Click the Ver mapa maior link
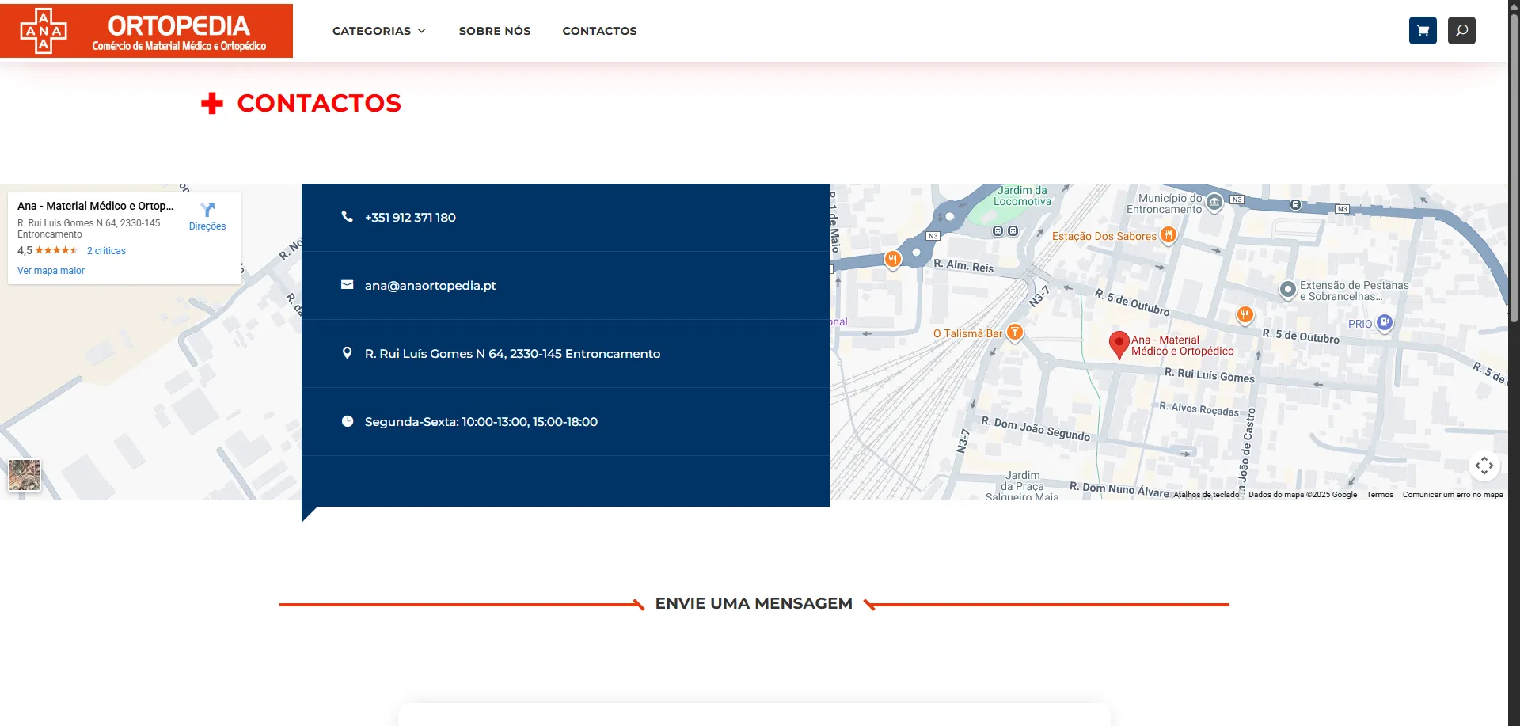 pos(51,271)
